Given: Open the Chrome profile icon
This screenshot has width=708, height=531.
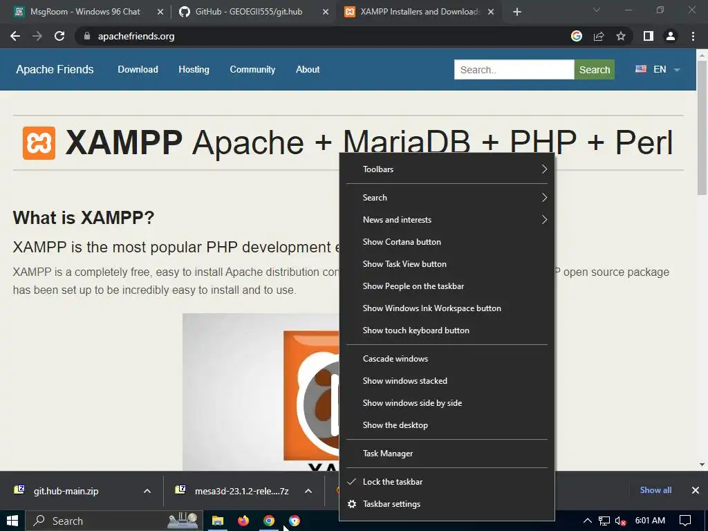Looking at the screenshot, I should 671,36.
